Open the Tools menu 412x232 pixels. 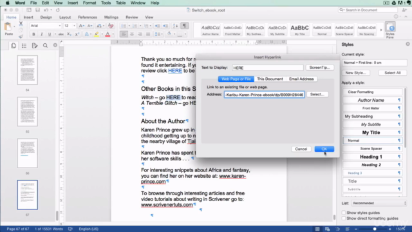tap(106, 3)
